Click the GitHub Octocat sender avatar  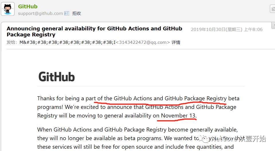(x=8, y=9)
